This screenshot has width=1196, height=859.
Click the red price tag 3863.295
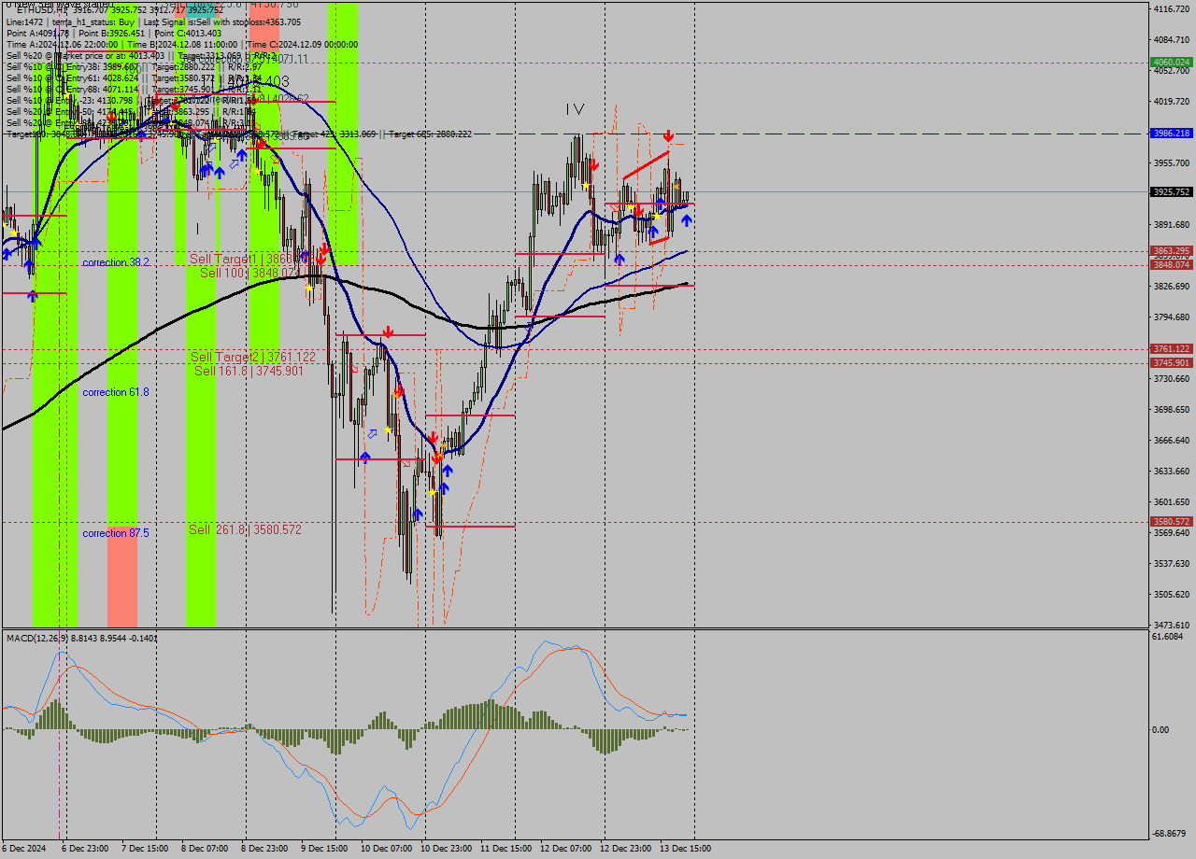tap(1172, 251)
